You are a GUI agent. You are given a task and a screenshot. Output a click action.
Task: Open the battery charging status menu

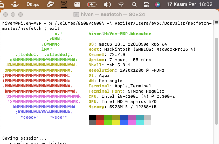coord(92,4)
